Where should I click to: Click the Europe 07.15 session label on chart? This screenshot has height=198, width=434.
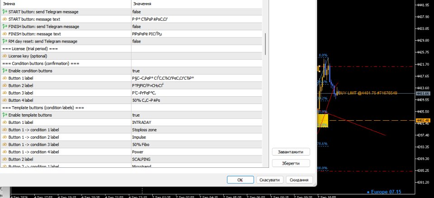pos(384,192)
